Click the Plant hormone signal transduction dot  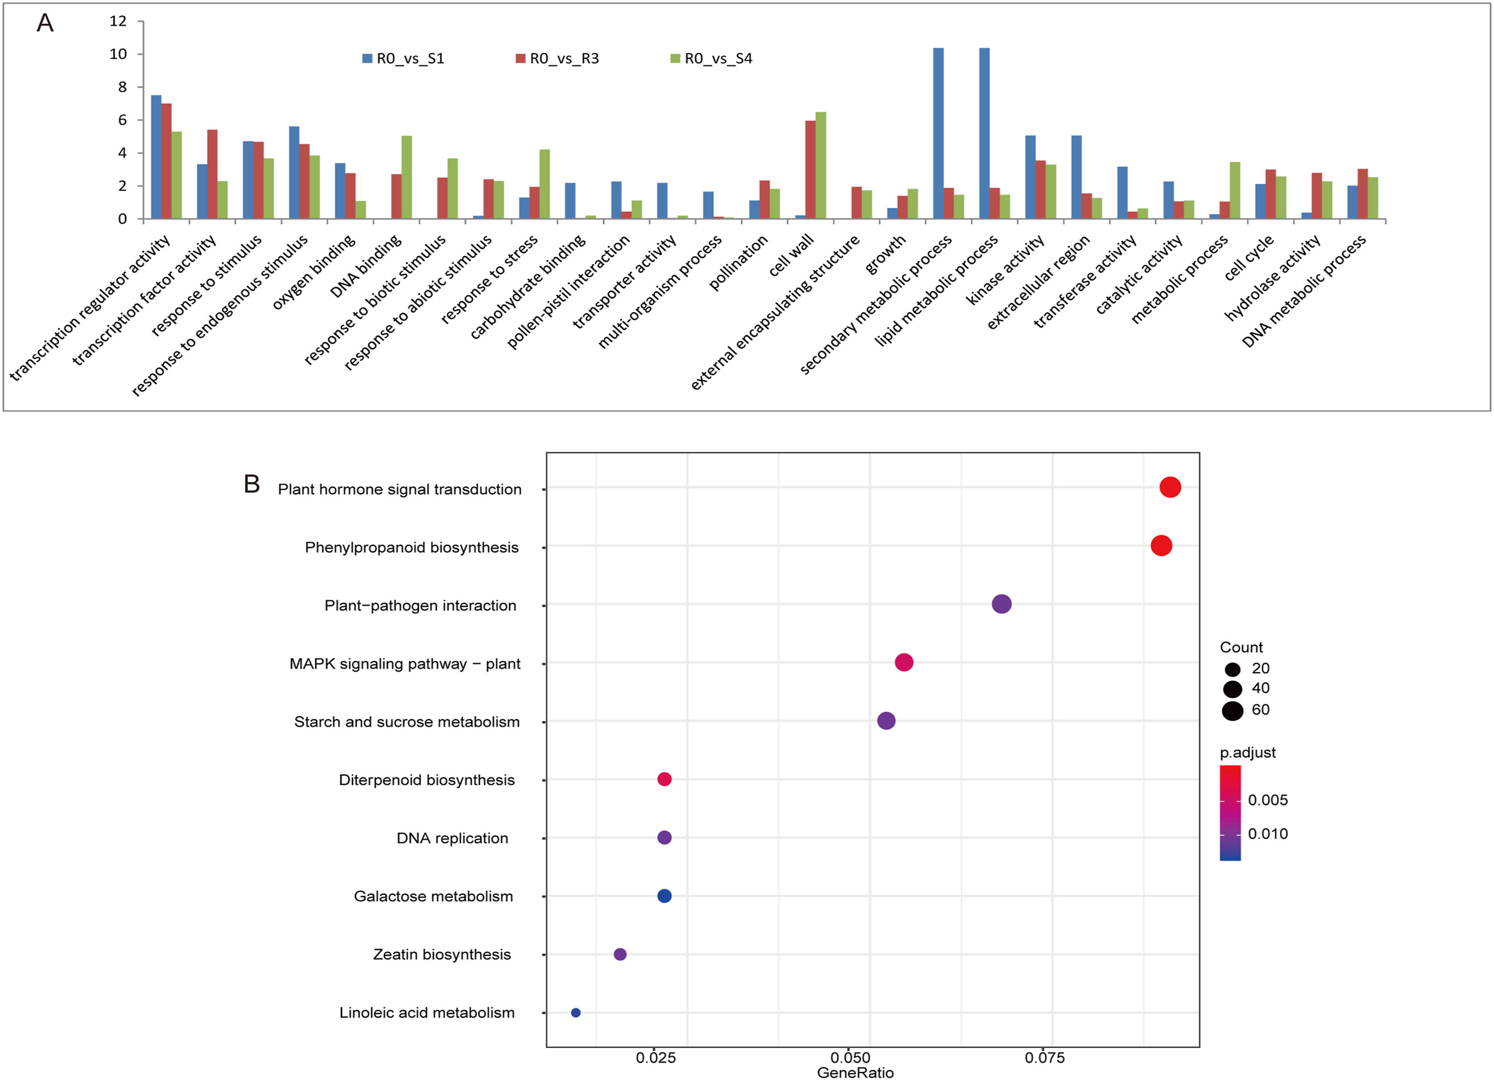pos(1170,488)
